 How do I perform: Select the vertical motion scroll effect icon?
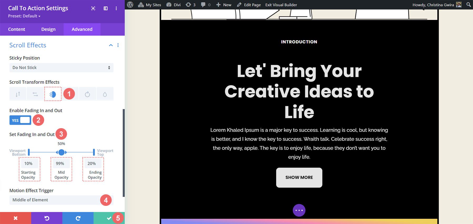click(18, 94)
